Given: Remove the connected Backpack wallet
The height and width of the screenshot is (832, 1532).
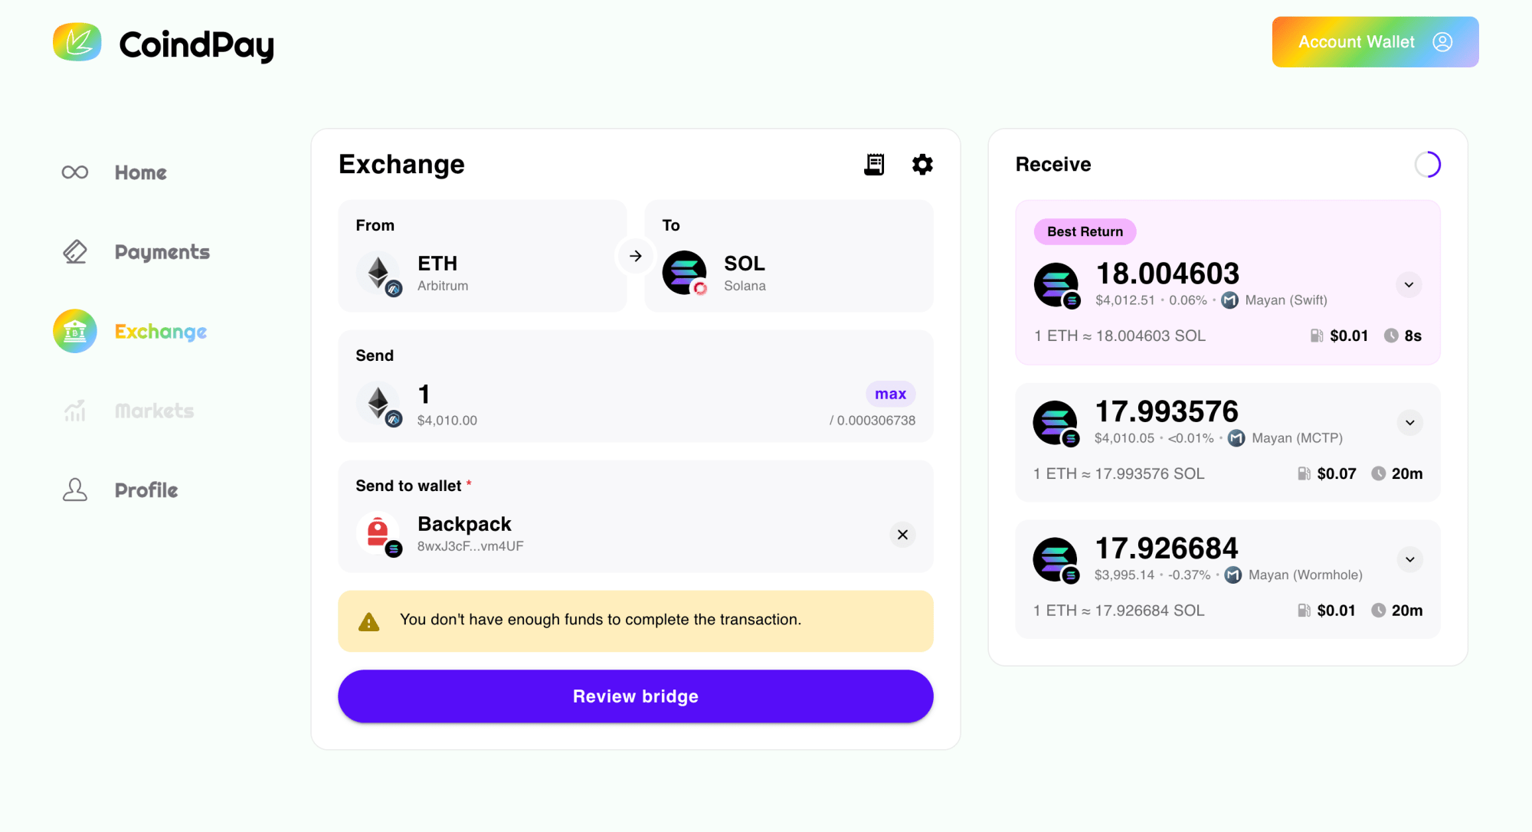Looking at the screenshot, I should [902, 534].
